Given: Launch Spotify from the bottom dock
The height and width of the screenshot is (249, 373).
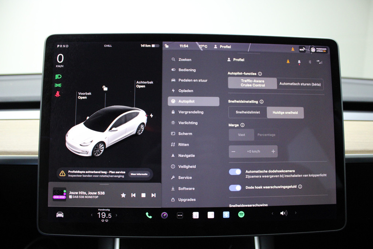Looking at the screenshot, I should (241, 214).
